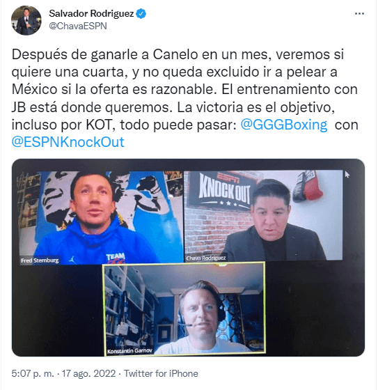The width and height of the screenshot is (378, 390).
Task: Click the ESPN Knock Out sign in video
Action: pyautogui.click(x=223, y=190)
